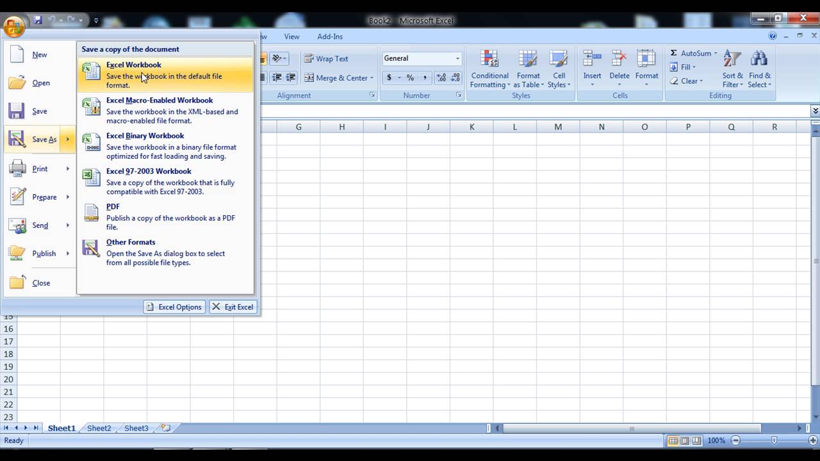Apply Accounting dollar number format
This screenshot has height=461, width=820.
389,77
